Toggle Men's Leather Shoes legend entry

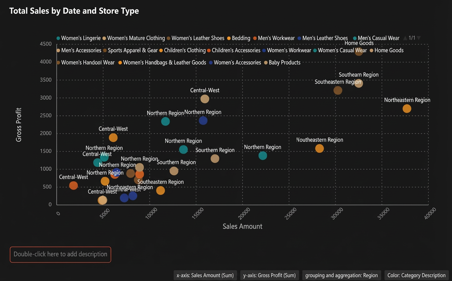pyautogui.click(x=322, y=38)
